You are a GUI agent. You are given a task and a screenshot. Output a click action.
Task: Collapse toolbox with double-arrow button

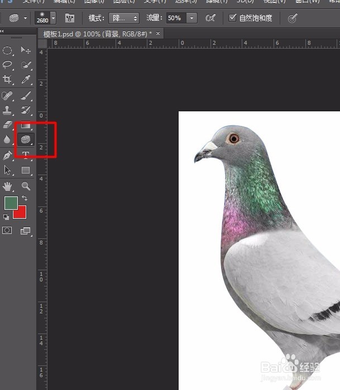pos(2,31)
